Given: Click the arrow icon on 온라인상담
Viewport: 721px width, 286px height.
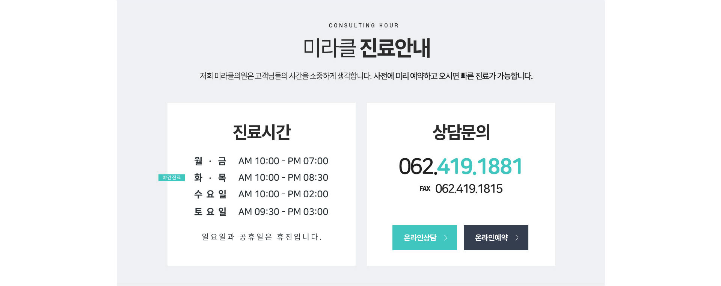Looking at the screenshot, I should coord(446,238).
